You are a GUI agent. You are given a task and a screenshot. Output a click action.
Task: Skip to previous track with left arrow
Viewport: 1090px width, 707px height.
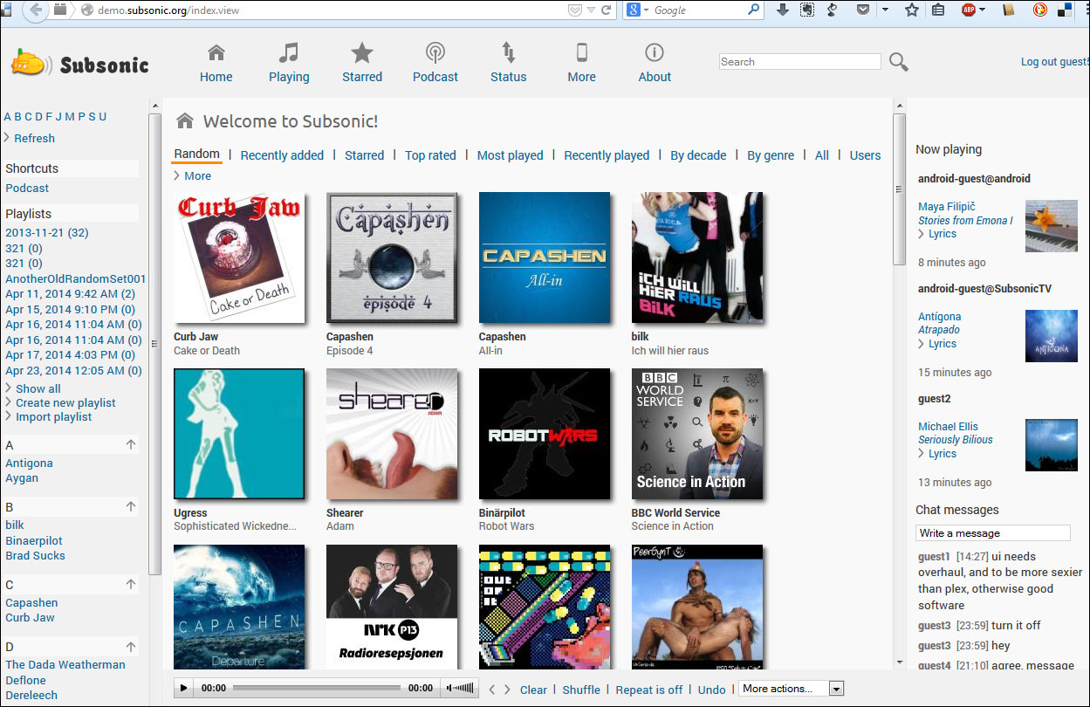(x=492, y=690)
